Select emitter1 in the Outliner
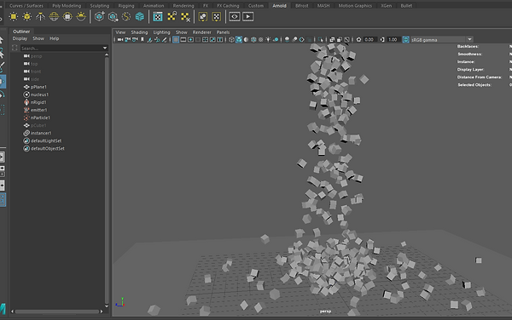Screen dimensions: 512x320 (x=39, y=110)
